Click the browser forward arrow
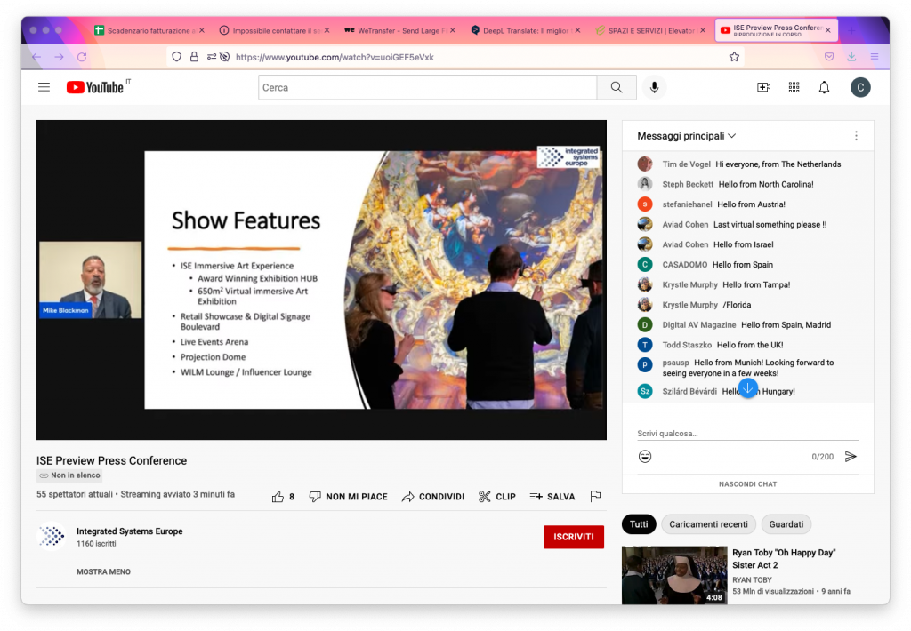The image size is (911, 631). click(x=60, y=57)
